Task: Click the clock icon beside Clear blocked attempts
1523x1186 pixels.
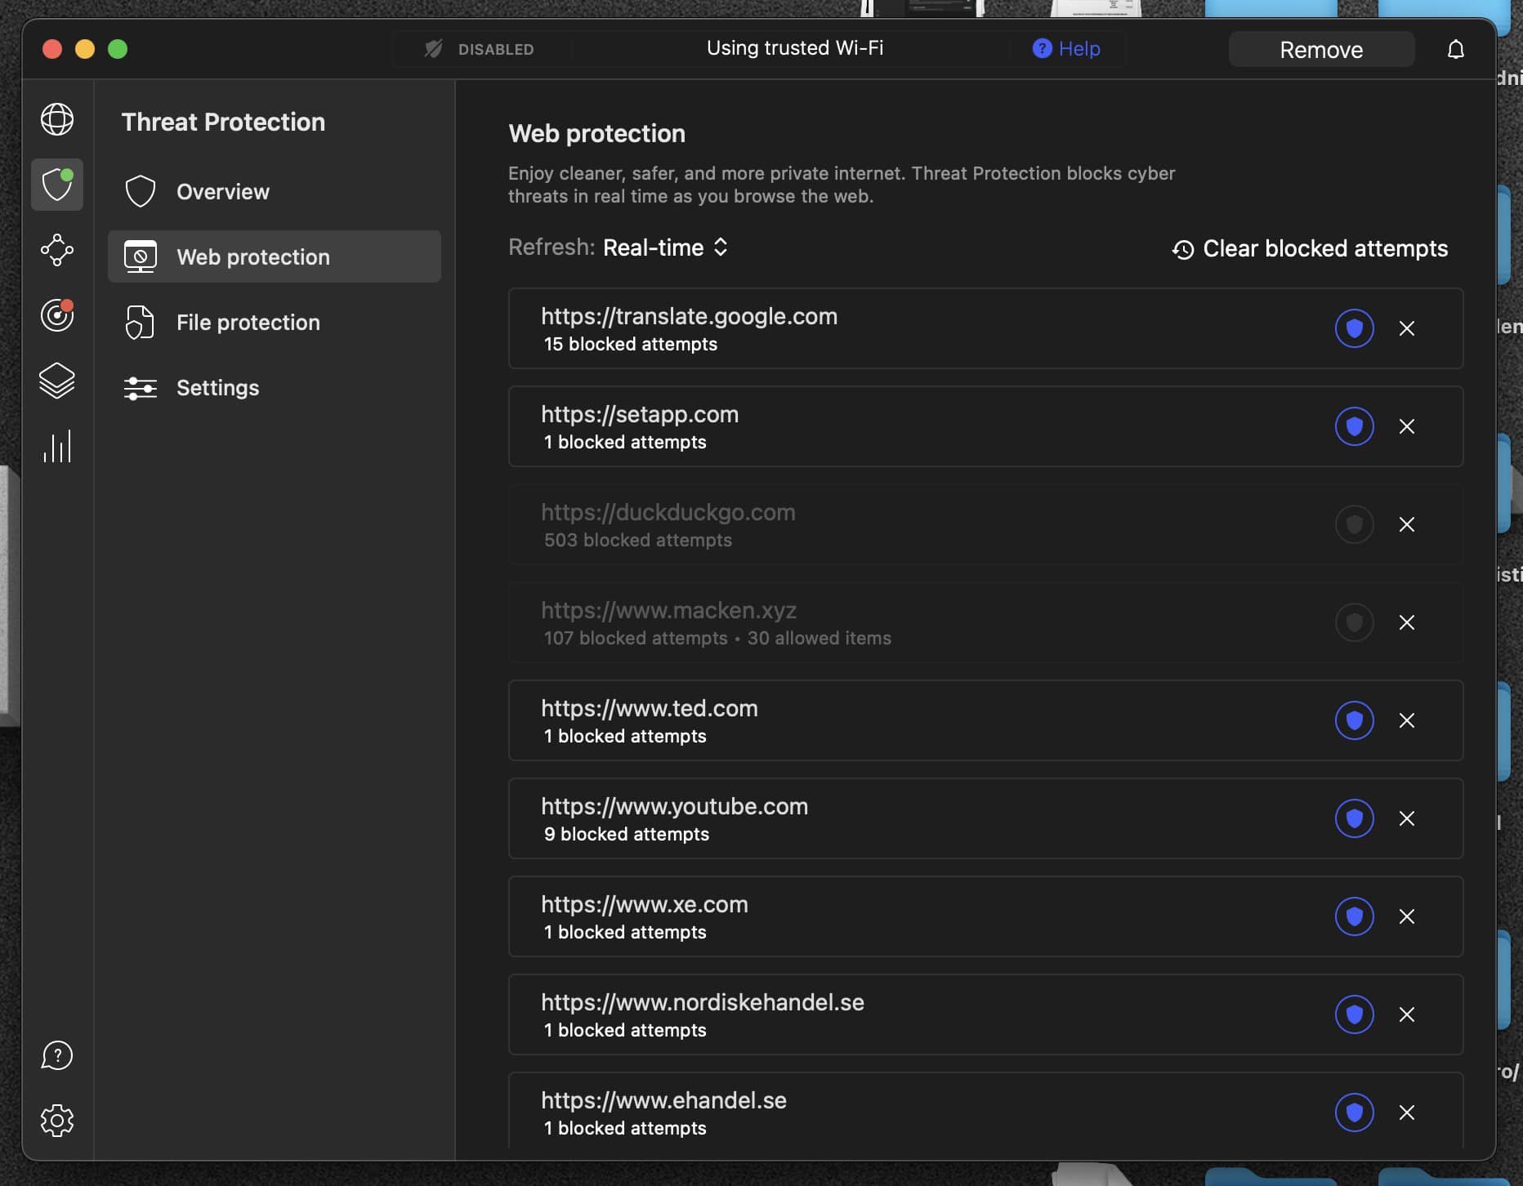Action: (1183, 249)
